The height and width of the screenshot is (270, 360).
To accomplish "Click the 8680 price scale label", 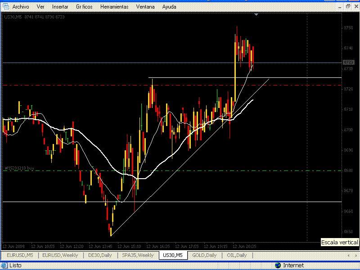I will point(348,171).
